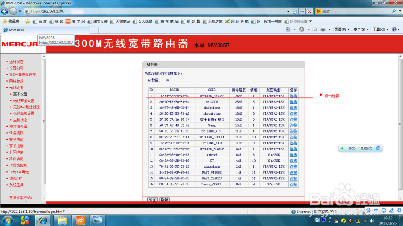Collapse the 无线设置 sidebar section

(16, 88)
